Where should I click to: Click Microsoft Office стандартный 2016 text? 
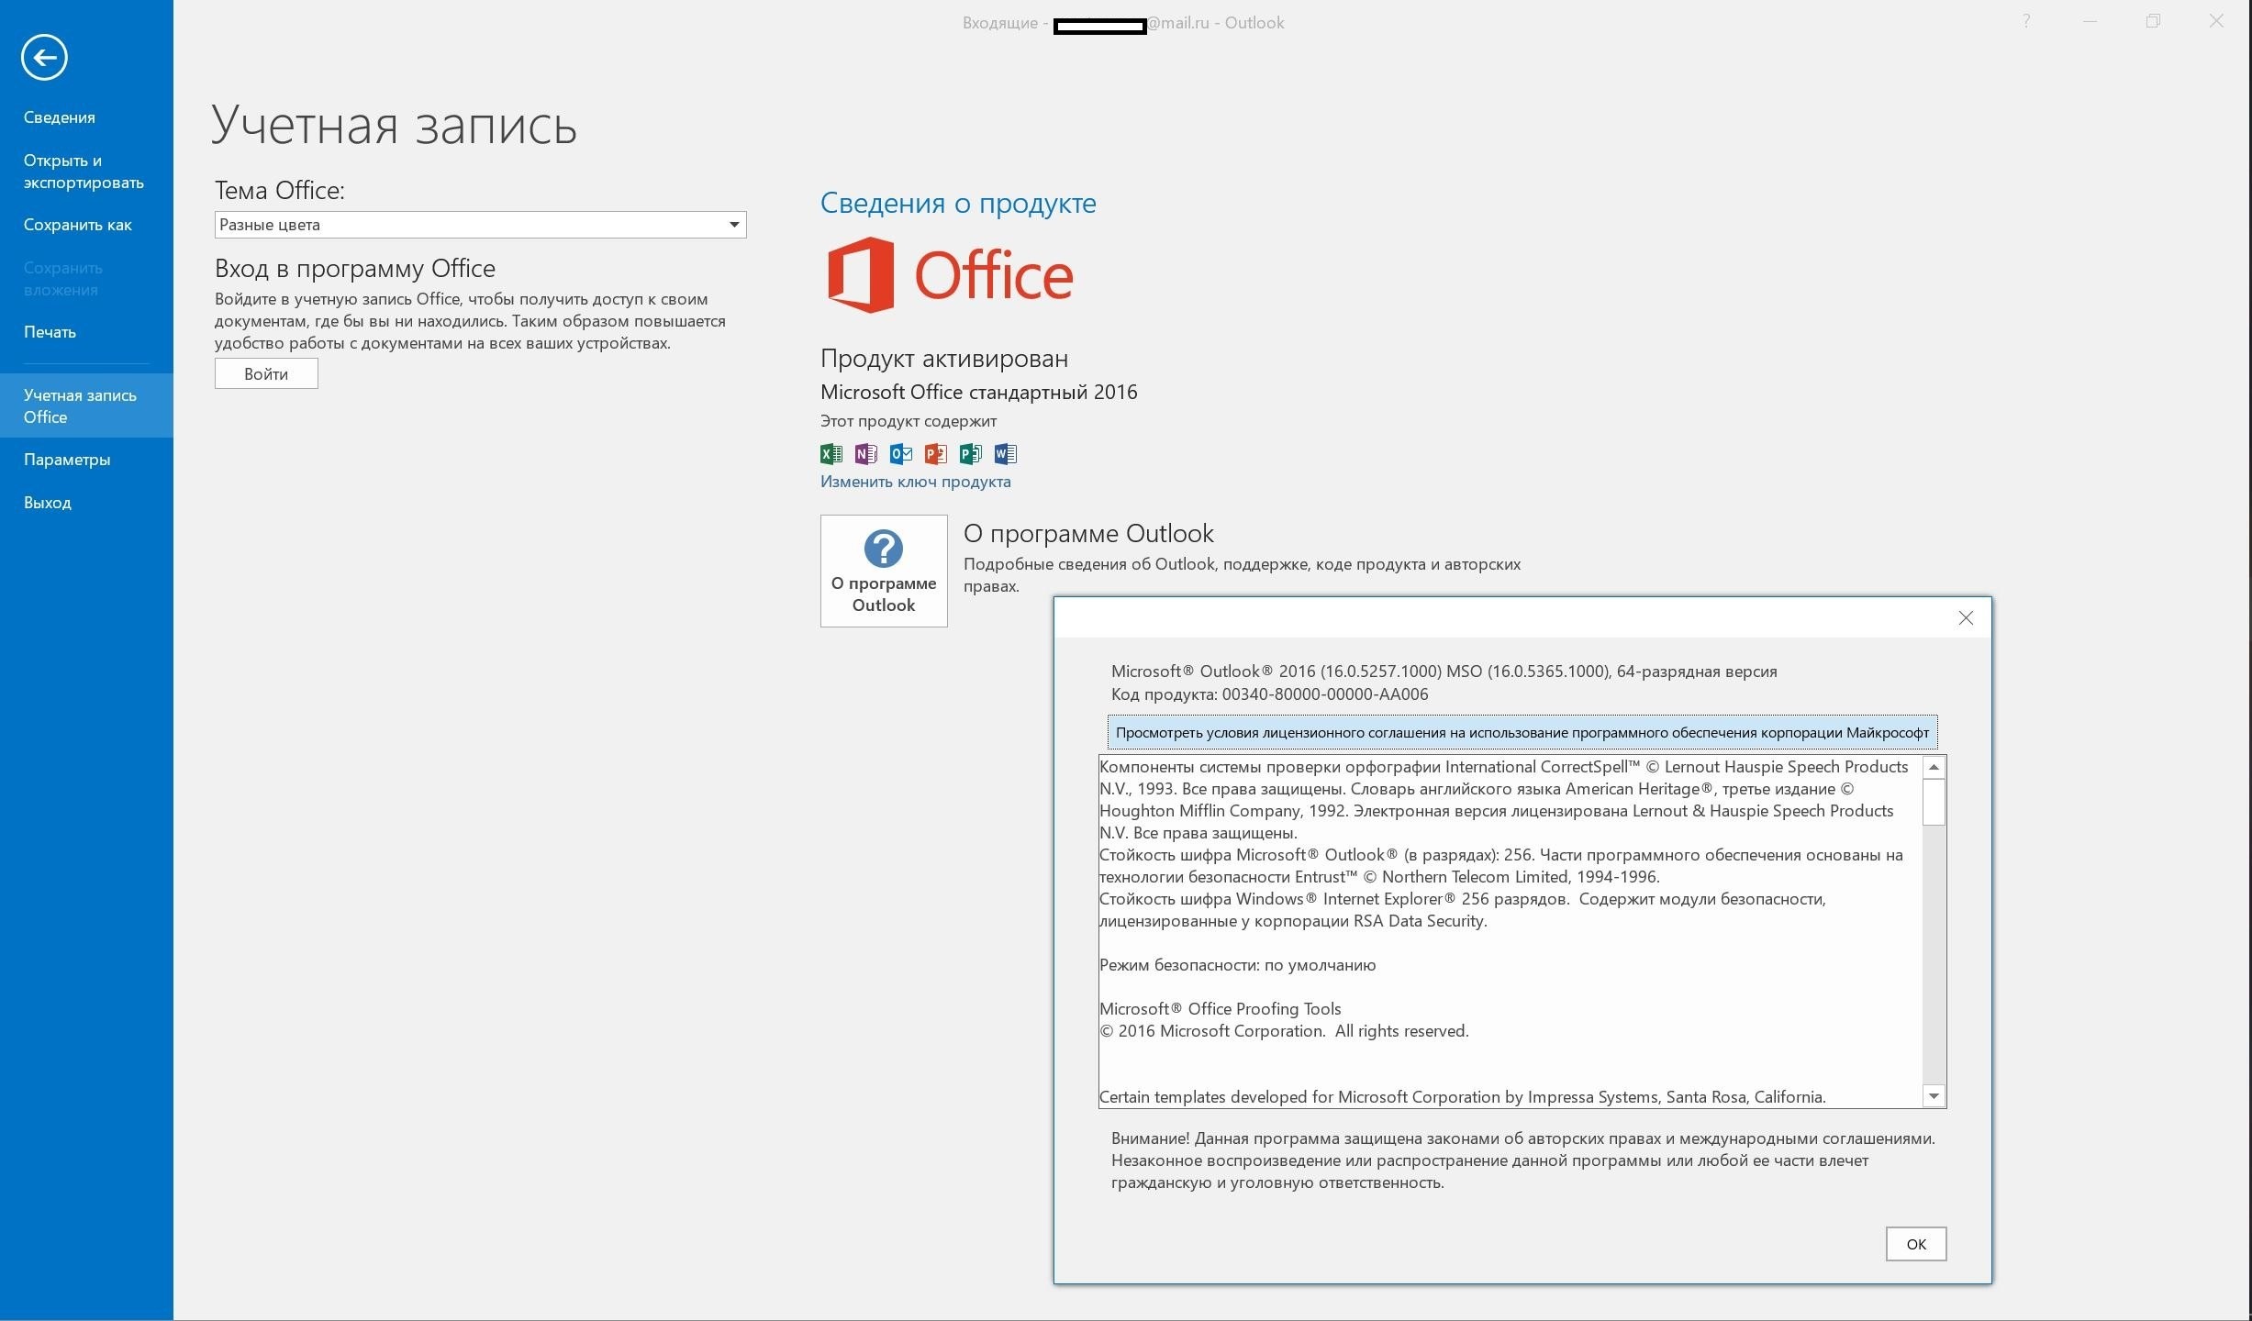[979, 392]
